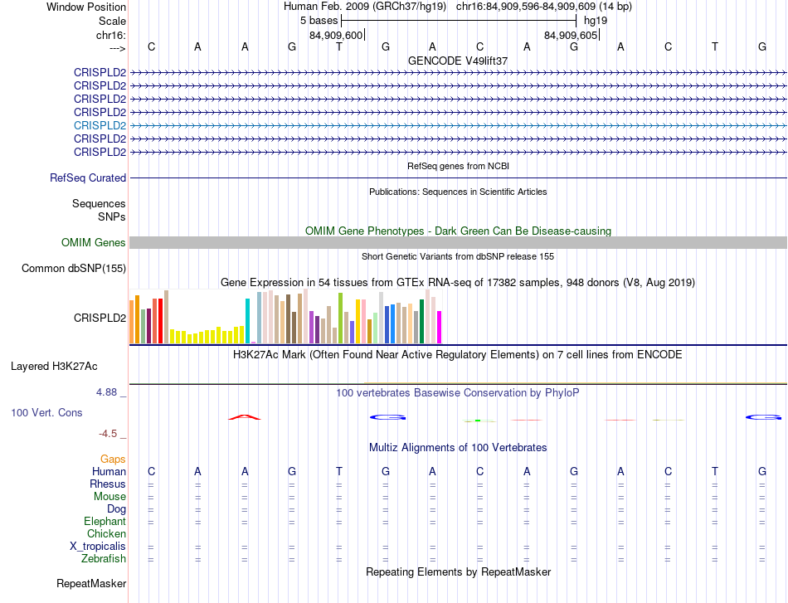Select the Chicken alignment row label
The width and height of the screenshot is (788, 603).
point(106,533)
